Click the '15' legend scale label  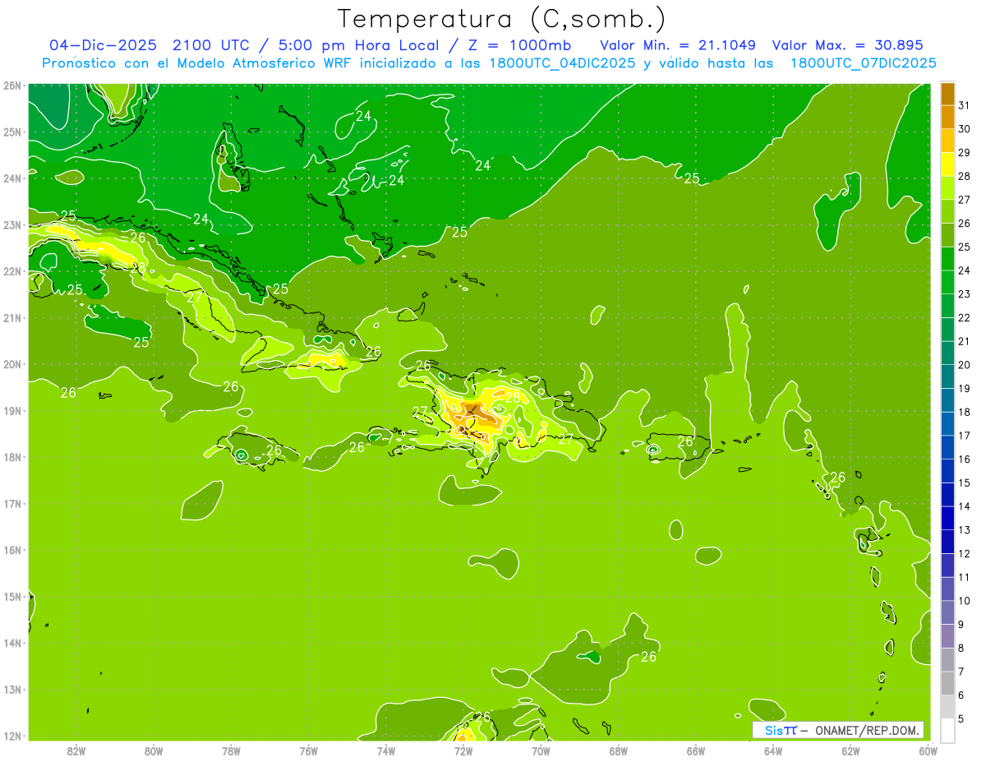pos(965,483)
